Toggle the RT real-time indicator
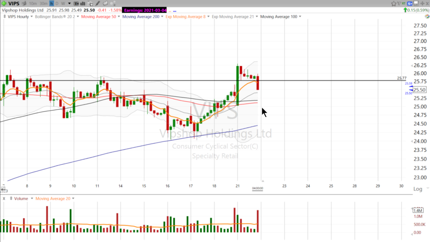 (x=404, y=4)
